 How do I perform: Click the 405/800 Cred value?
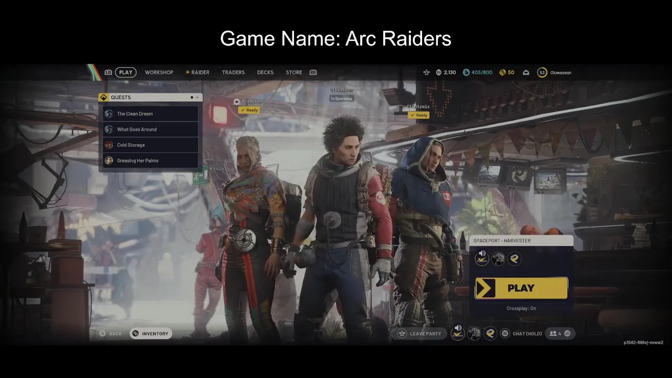pos(482,72)
